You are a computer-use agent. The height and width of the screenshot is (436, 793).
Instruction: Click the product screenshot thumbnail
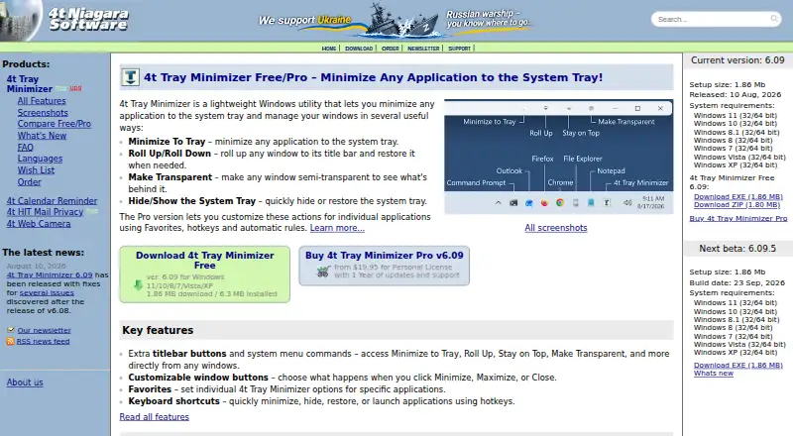(x=558, y=157)
